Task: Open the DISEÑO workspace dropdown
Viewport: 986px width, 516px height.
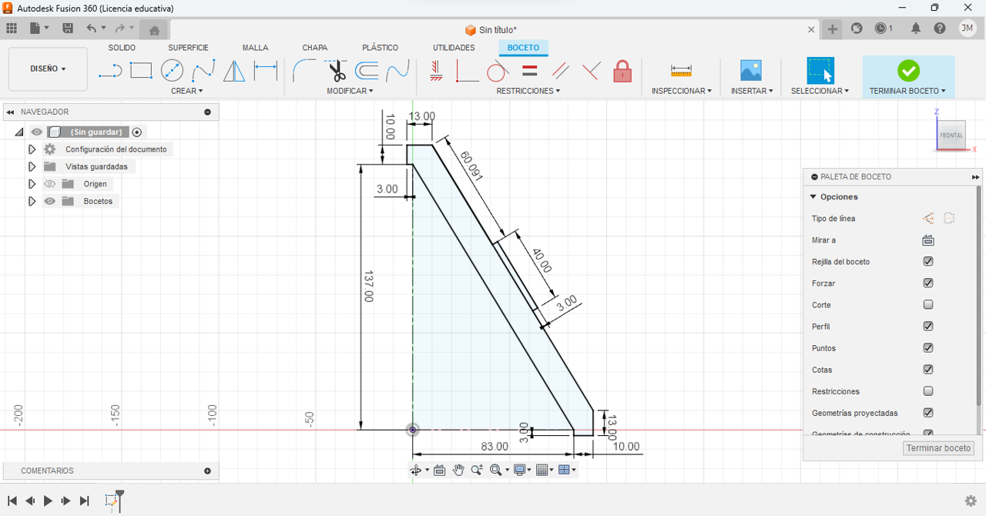Action: coord(48,69)
